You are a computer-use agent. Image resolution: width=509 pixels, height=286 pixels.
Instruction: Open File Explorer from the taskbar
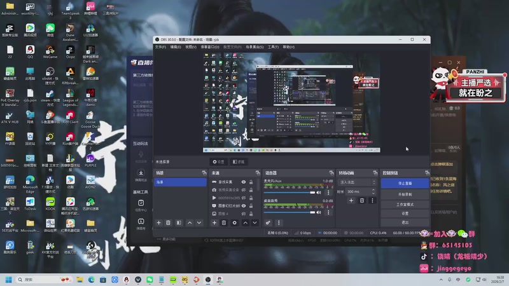point(80,280)
